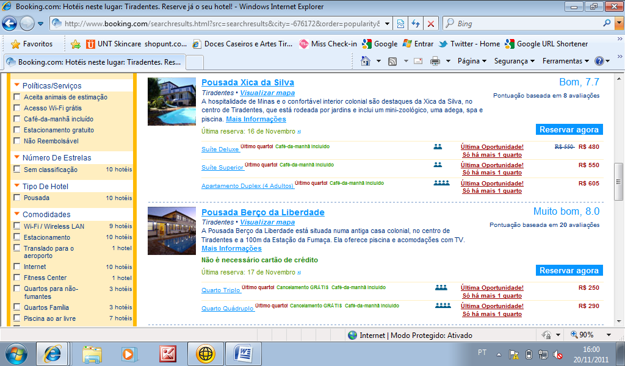Check the Acesso Wi-Fi grátis filter
Screen dimensions: 625x366
click(x=17, y=108)
